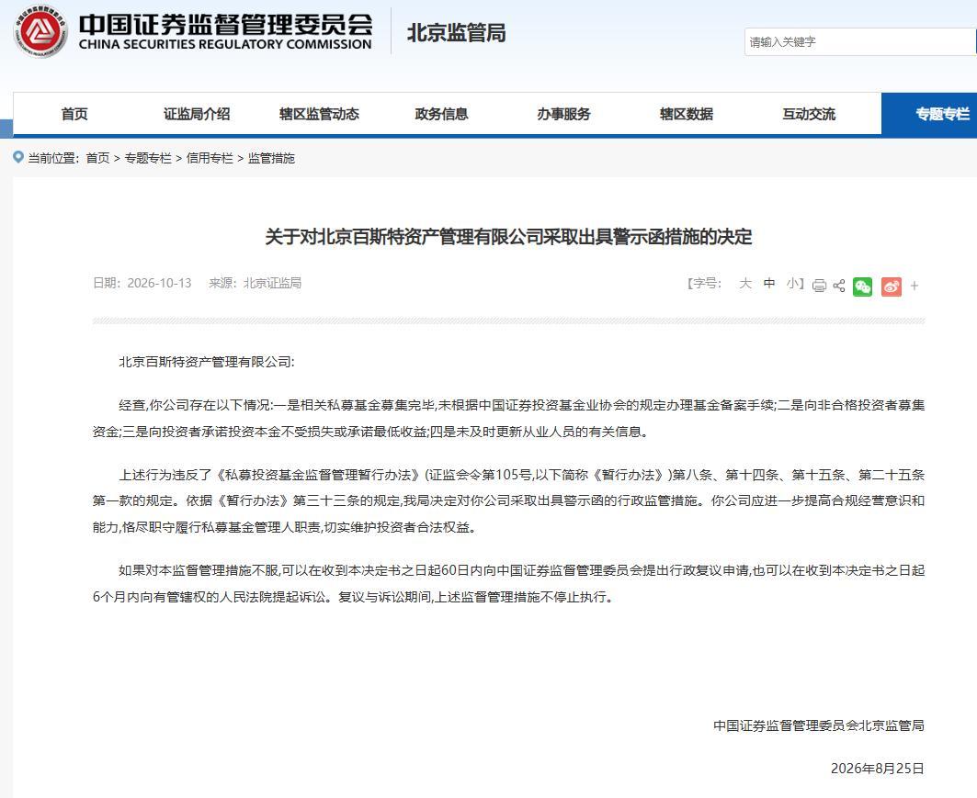Open the 政务信息 navigation tab
Image resolution: width=977 pixels, height=798 pixels.
[x=441, y=114]
